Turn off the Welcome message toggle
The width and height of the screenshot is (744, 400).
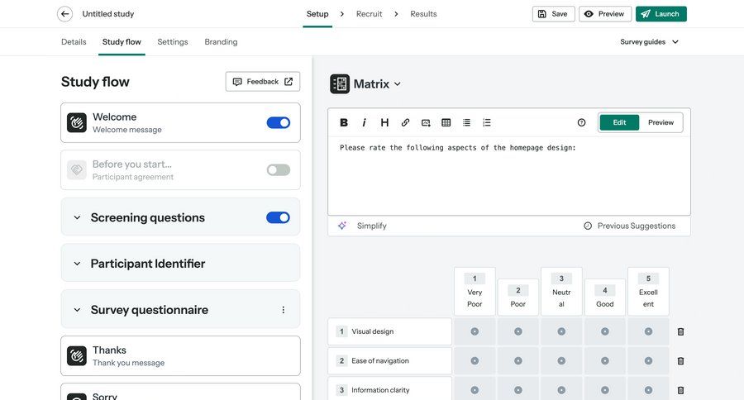pyautogui.click(x=279, y=123)
